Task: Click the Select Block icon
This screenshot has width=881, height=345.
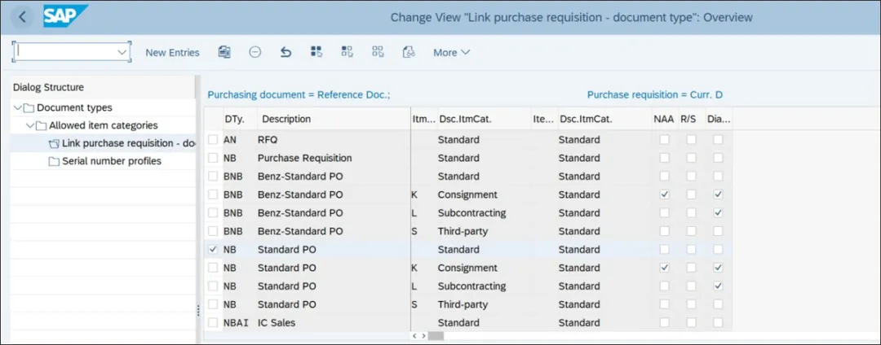Action: (347, 52)
